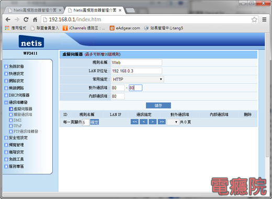This screenshot has width=272, height=199.
Task: Go back using the browser back arrow
Action: click(x=8, y=19)
